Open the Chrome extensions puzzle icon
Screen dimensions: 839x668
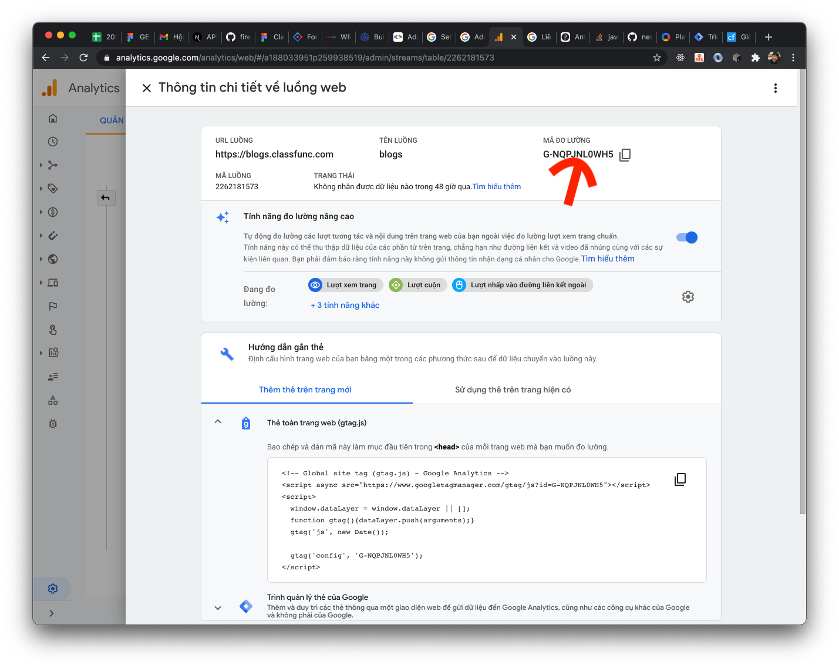pos(756,58)
